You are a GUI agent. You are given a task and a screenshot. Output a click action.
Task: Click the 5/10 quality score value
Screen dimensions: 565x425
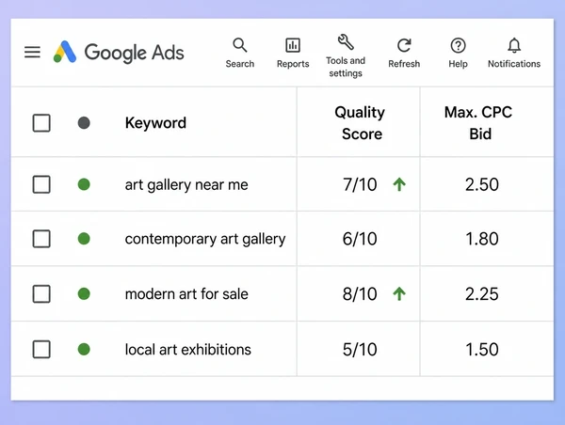pos(360,350)
